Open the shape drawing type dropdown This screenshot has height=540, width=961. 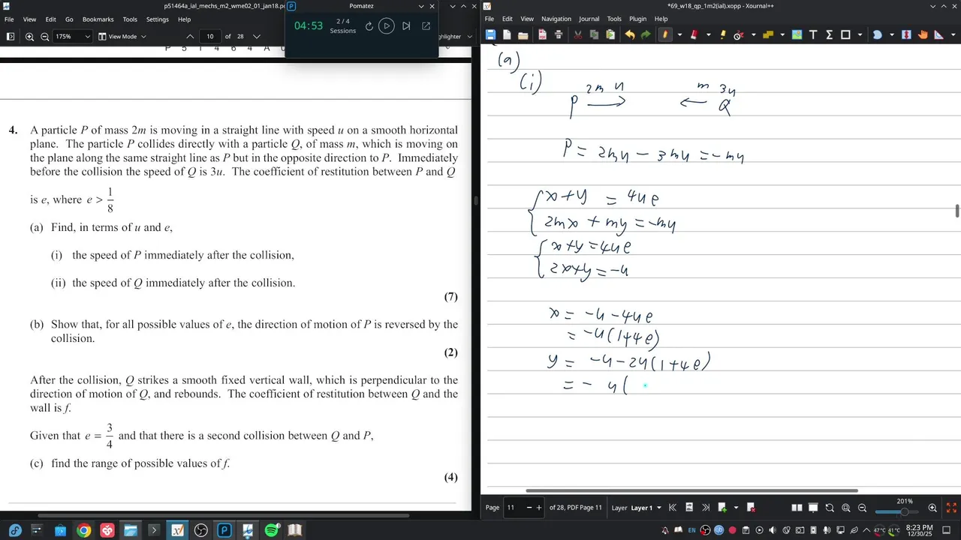click(x=860, y=34)
